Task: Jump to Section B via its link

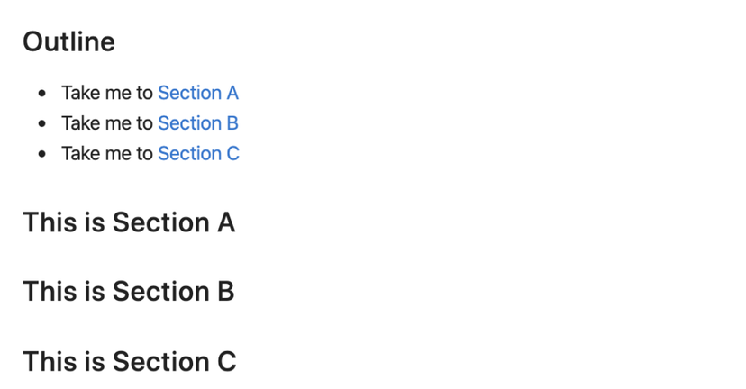Action: pyautogui.click(x=198, y=123)
